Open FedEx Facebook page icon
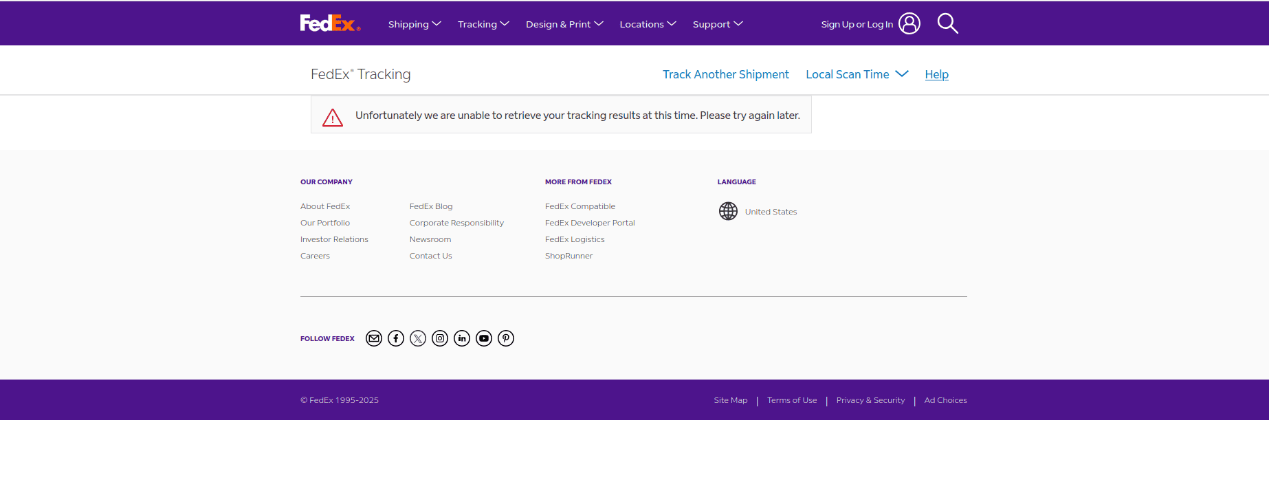Viewport: 1269px width, 504px height. tap(396, 338)
